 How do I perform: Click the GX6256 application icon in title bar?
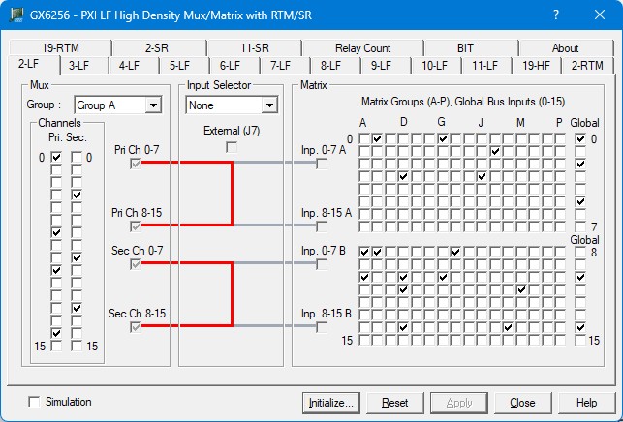tap(16, 15)
